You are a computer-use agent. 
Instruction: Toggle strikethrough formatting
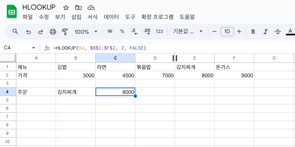click(x=278, y=32)
